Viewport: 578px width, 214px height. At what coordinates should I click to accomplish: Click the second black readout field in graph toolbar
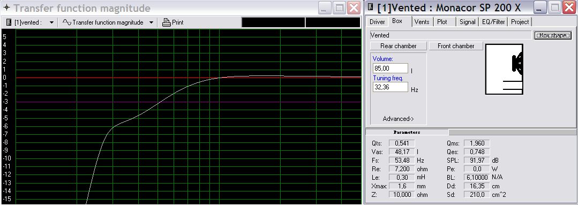(x=333, y=22)
